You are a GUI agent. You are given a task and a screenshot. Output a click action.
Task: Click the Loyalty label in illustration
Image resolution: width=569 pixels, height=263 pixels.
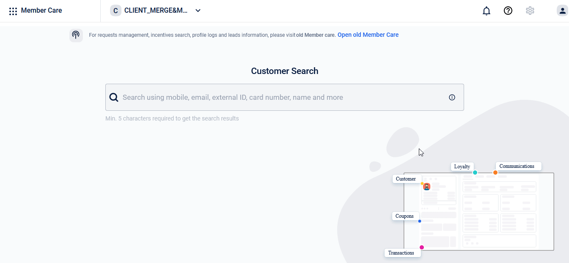(x=462, y=167)
